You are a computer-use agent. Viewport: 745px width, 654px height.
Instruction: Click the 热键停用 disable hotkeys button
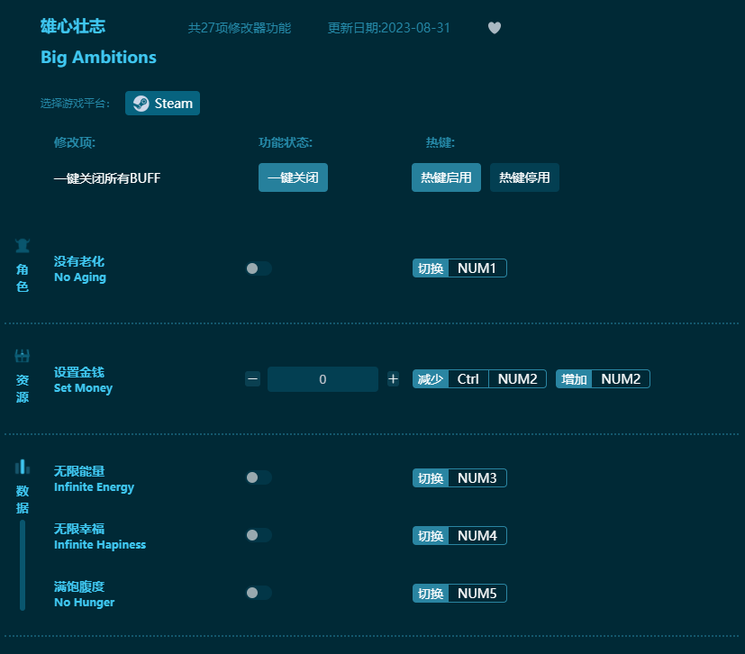click(x=523, y=177)
